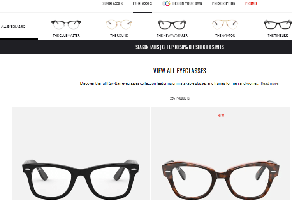
Task: Pick the Aviator glasses icon
Action: click(x=225, y=24)
